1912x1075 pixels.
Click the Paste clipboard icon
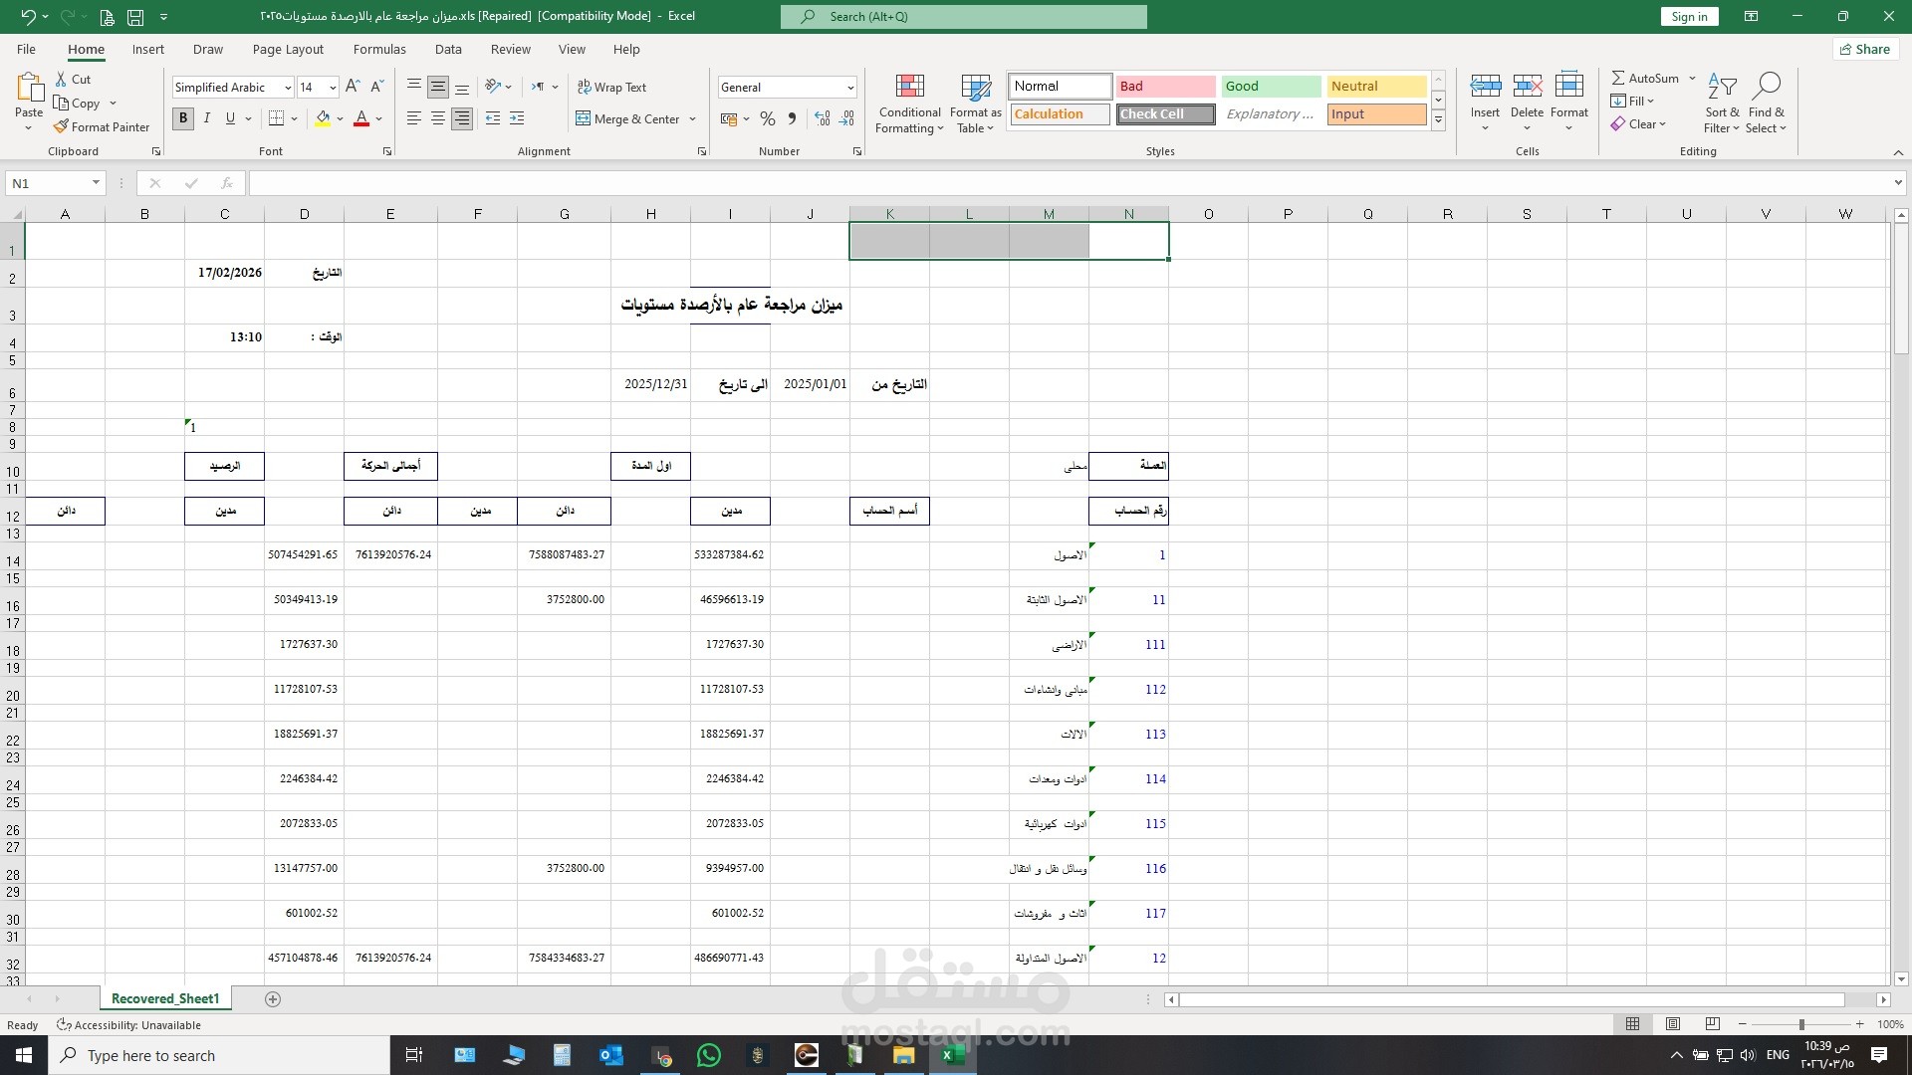(29, 88)
